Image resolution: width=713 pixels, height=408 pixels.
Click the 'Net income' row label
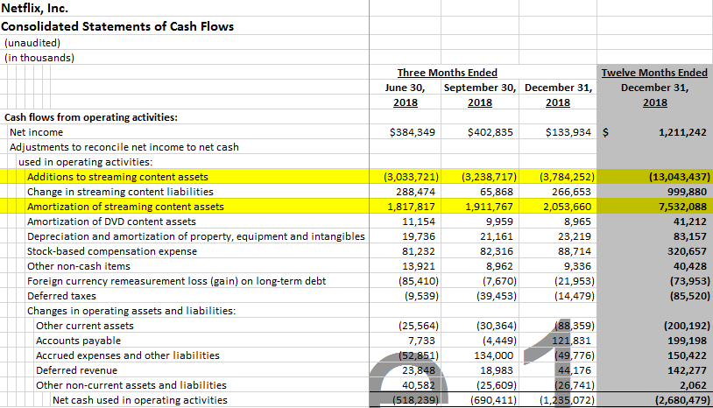(37, 132)
